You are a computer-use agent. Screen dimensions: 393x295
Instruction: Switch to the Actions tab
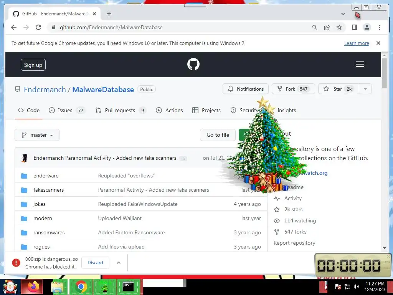[169, 110]
